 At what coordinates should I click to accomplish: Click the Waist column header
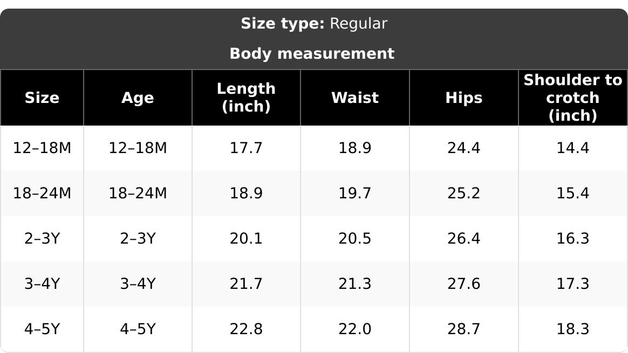point(355,98)
